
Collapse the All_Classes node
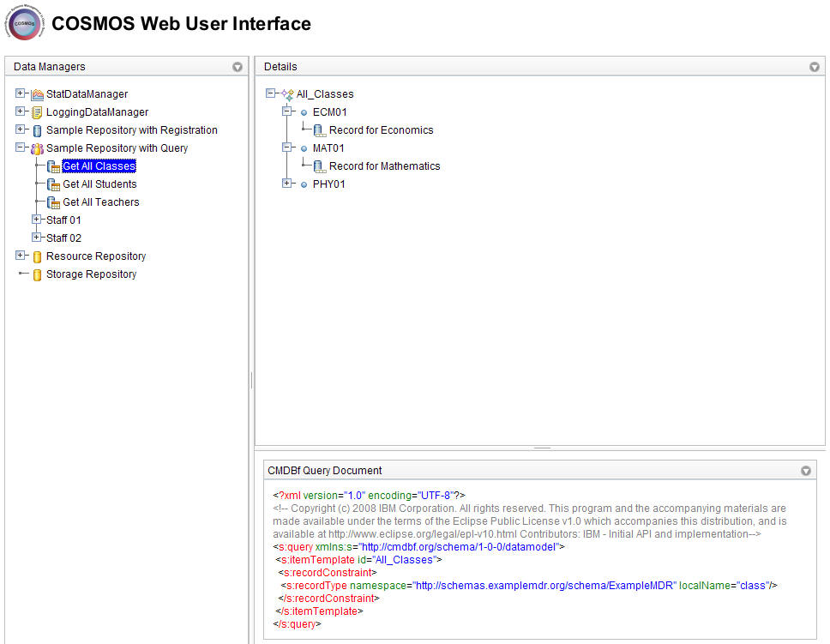(270, 93)
